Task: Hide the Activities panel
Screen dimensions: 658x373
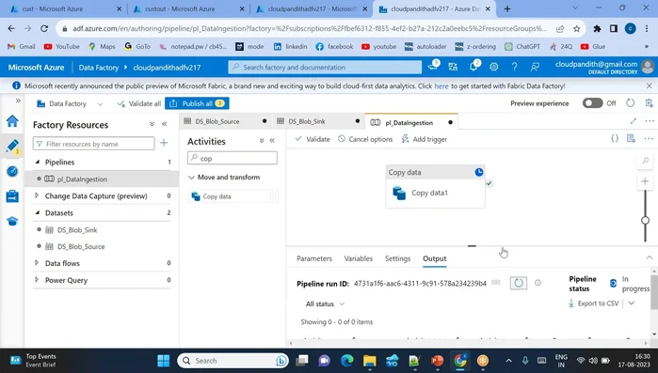Action: (x=272, y=141)
